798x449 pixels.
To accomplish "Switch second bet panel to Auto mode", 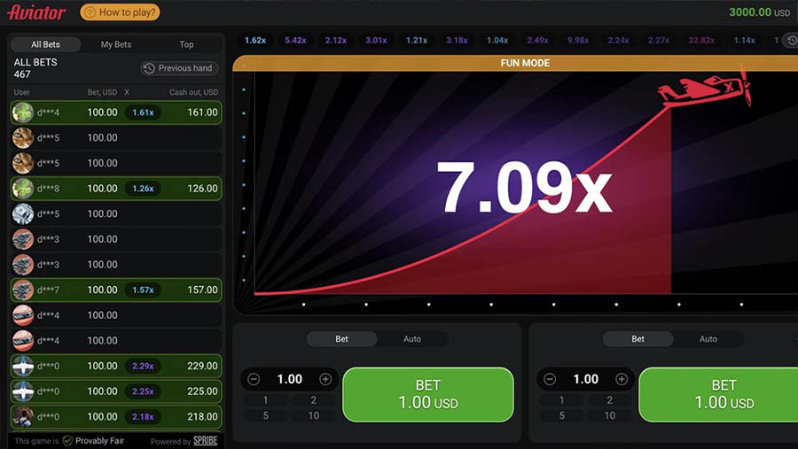I will coord(708,339).
